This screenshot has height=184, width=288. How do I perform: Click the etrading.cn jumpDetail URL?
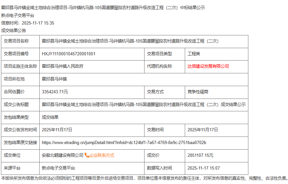tap(124, 143)
